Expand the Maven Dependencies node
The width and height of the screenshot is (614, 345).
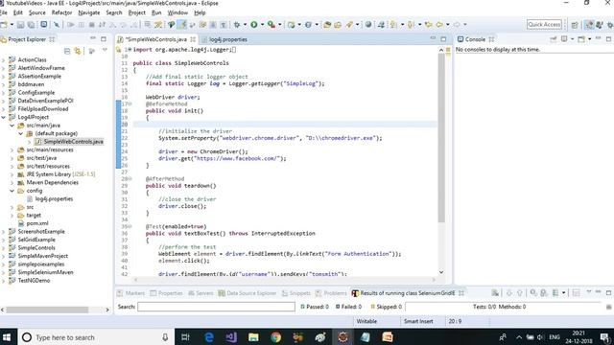coord(12,182)
